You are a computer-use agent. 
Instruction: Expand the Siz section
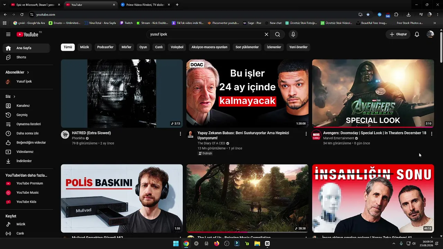(x=10, y=96)
